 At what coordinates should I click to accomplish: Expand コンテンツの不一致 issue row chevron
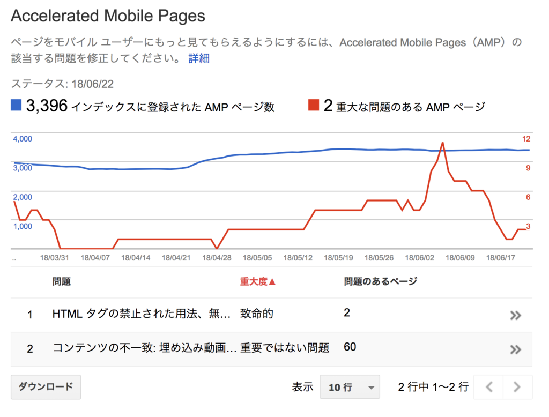515,349
